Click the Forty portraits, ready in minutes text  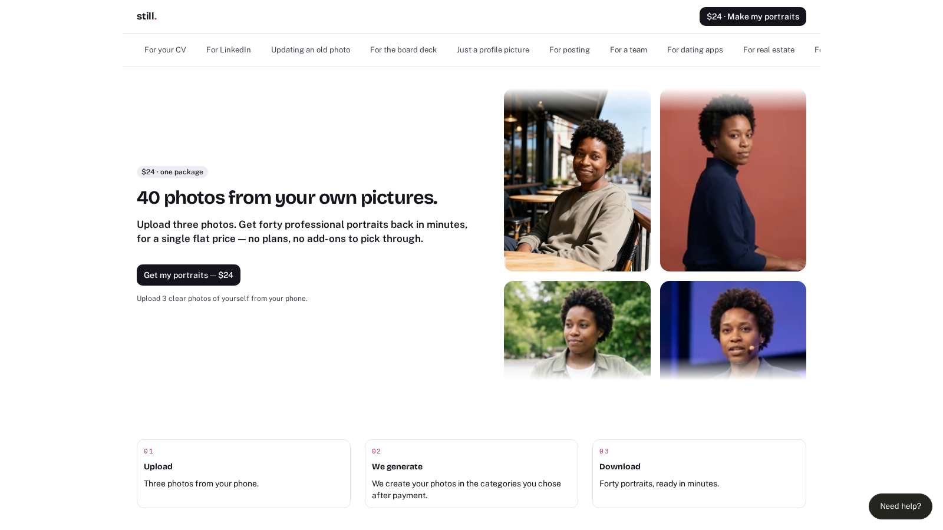pos(659,483)
